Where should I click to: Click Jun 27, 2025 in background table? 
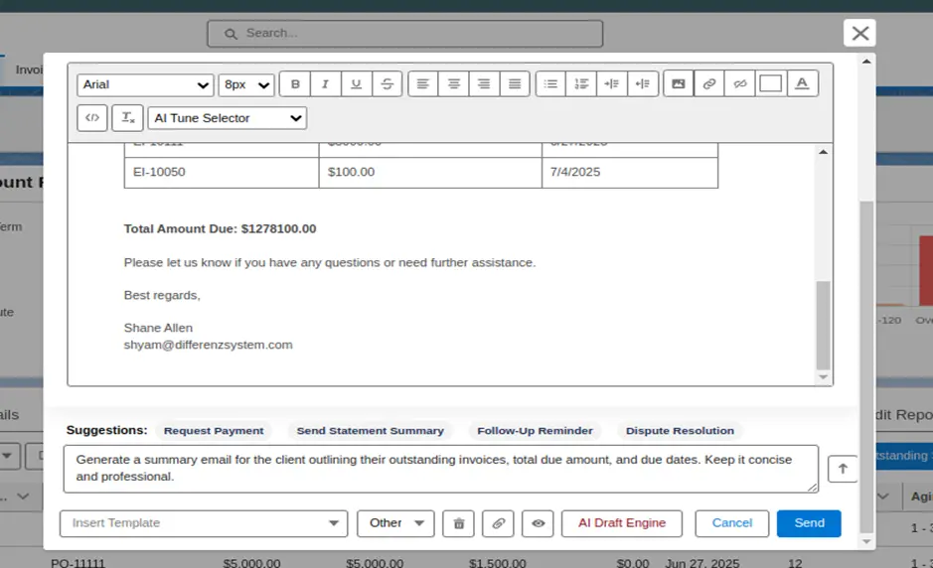[702, 563]
